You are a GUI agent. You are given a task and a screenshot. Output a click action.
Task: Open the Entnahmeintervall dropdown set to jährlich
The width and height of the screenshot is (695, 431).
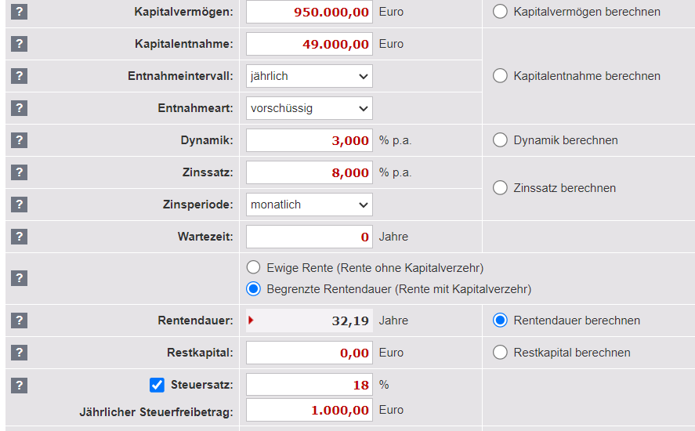(309, 76)
